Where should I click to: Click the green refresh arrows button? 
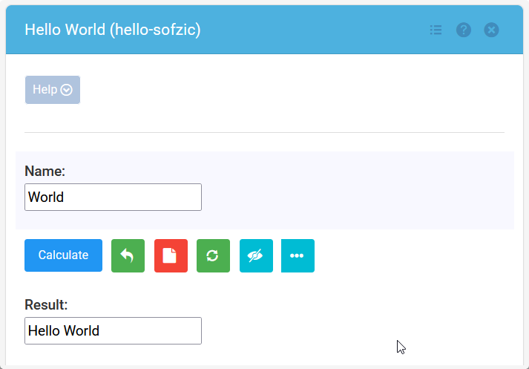213,255
